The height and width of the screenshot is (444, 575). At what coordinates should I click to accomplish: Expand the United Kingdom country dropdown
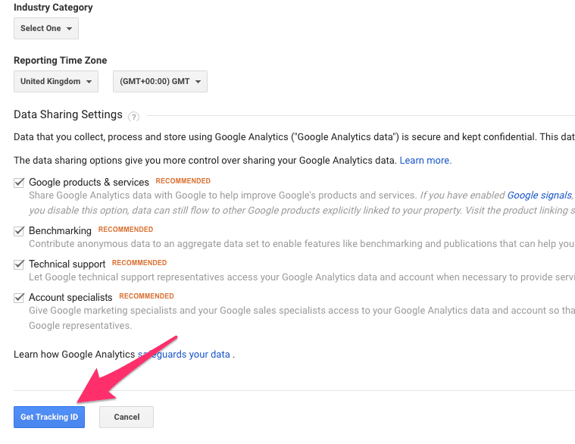pos(57,82)
